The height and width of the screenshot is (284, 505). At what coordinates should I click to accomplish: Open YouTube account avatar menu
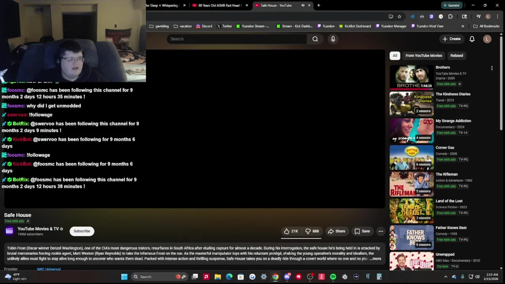pos(487,39)
